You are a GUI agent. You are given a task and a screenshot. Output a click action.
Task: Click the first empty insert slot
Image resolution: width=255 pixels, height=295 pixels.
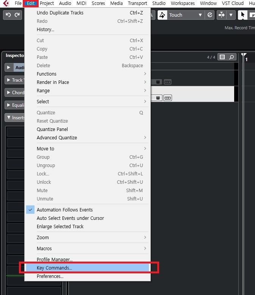(x=16, y=132)
